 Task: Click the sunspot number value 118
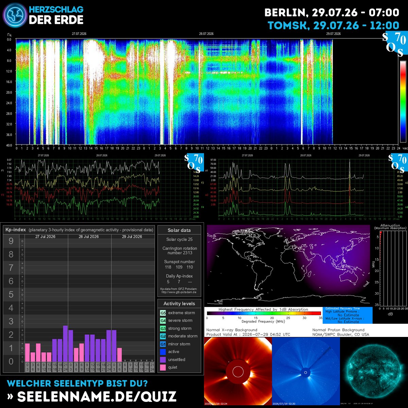click(x=168, y=267)
